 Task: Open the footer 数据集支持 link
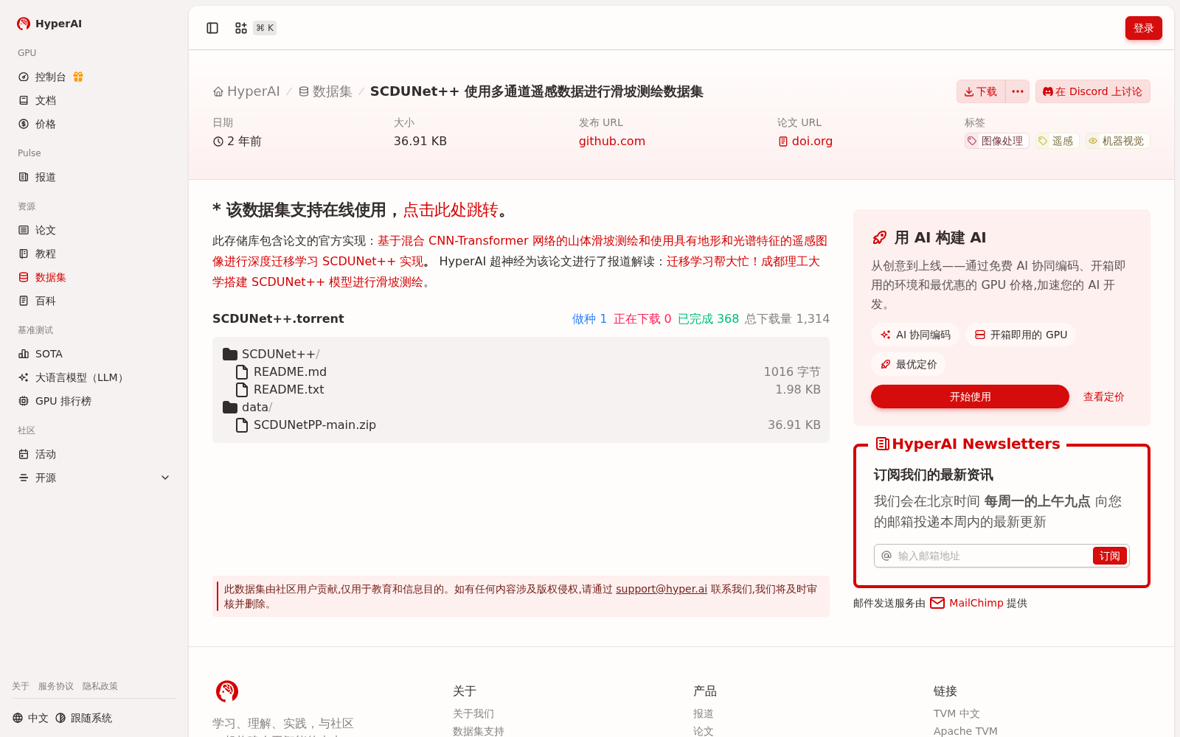(x=479, y=731)
